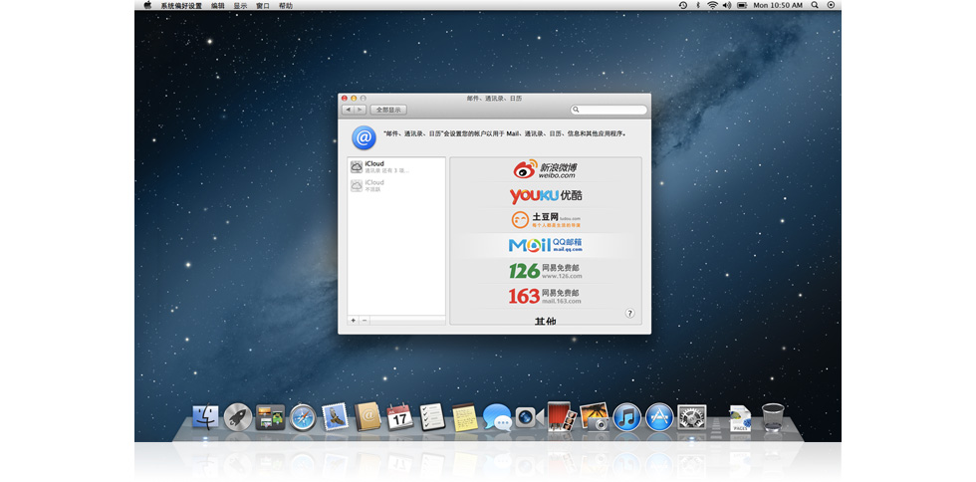This screenshot has height=482, width=976.
Task: Open the 窗口 (Window) menu
Action: click(263, 5)
